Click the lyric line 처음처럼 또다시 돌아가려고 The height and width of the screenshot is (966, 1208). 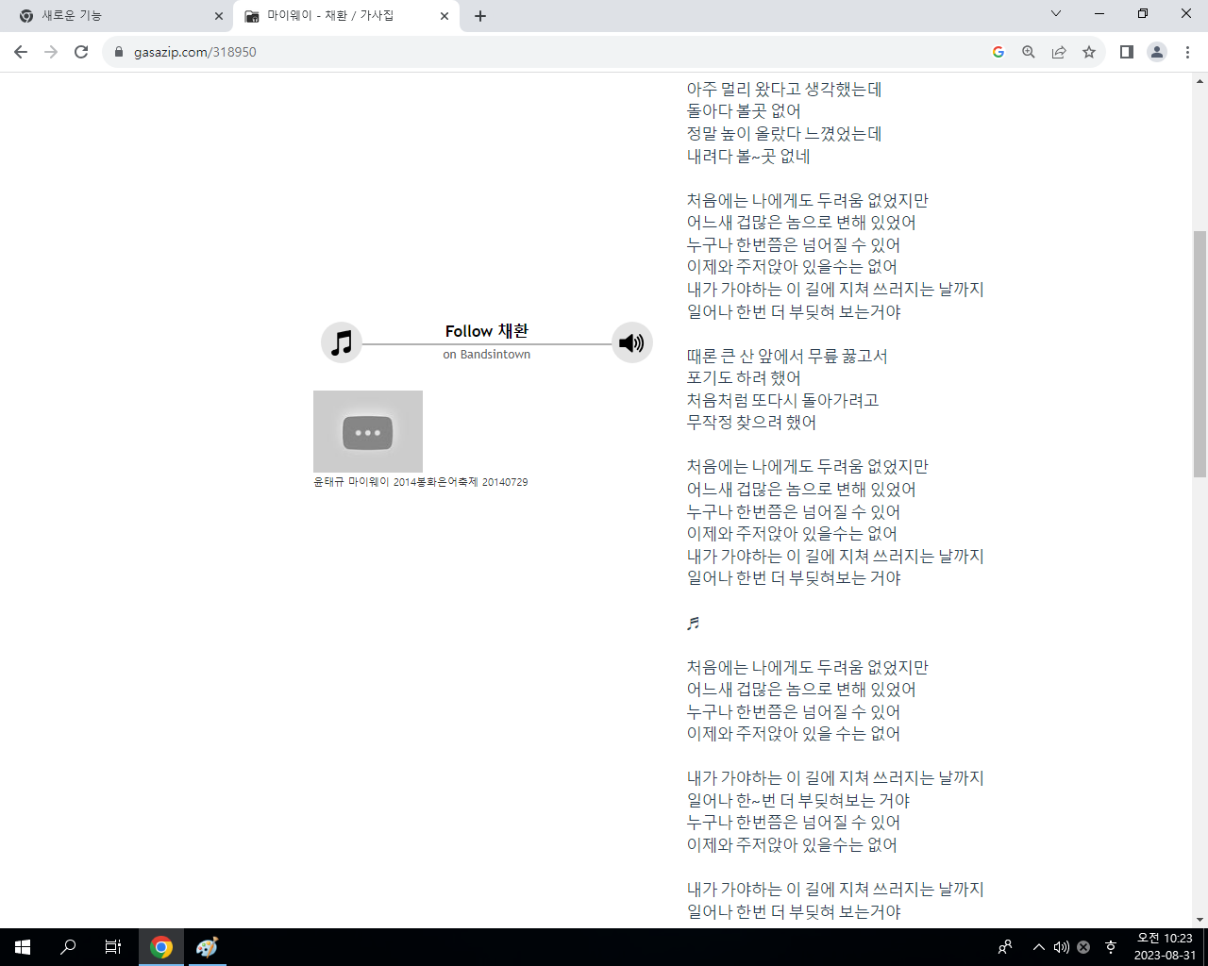(x=783, y=401)
